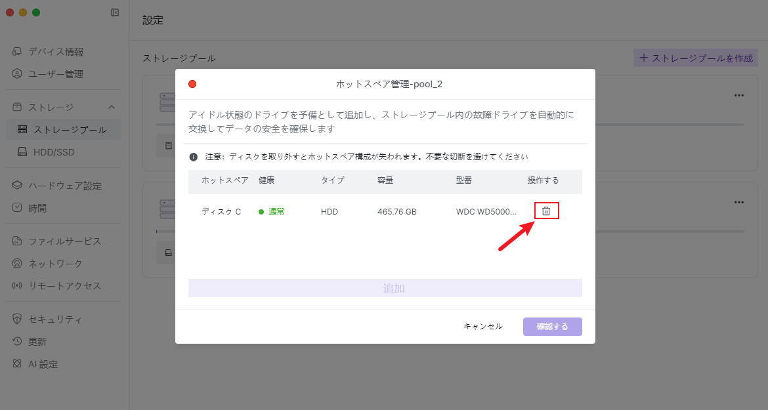The height and width of the screenshot is (410, 768).
Task: Open デバイス情報 in sidebar
Action: [x=56, y=52]
